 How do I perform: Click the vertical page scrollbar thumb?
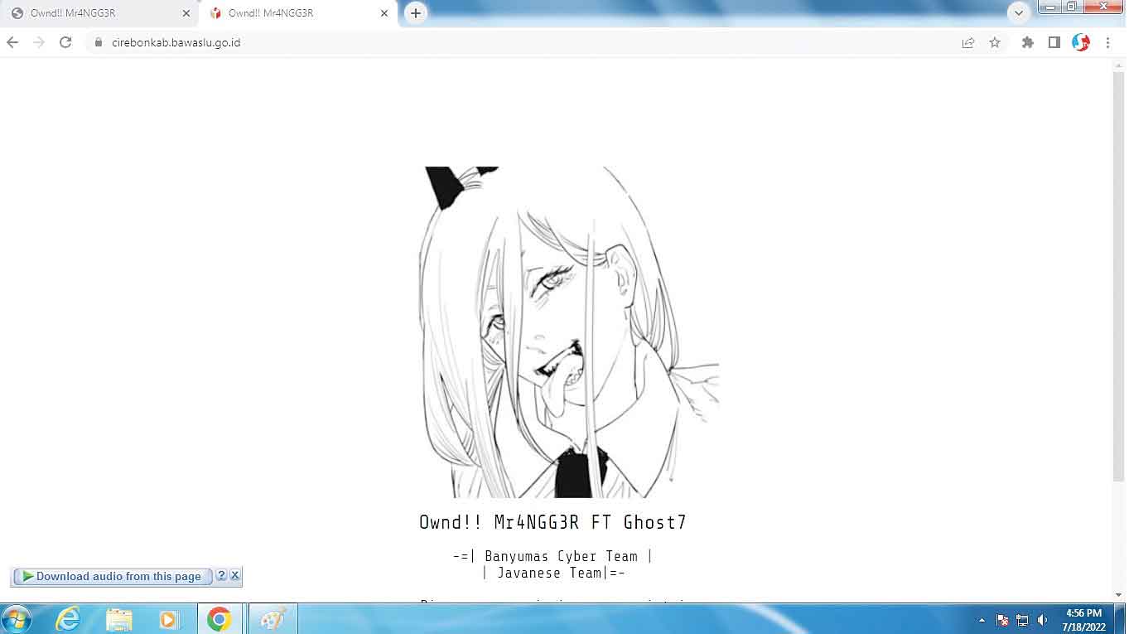pyautogui.click(x=1118, y=273)
